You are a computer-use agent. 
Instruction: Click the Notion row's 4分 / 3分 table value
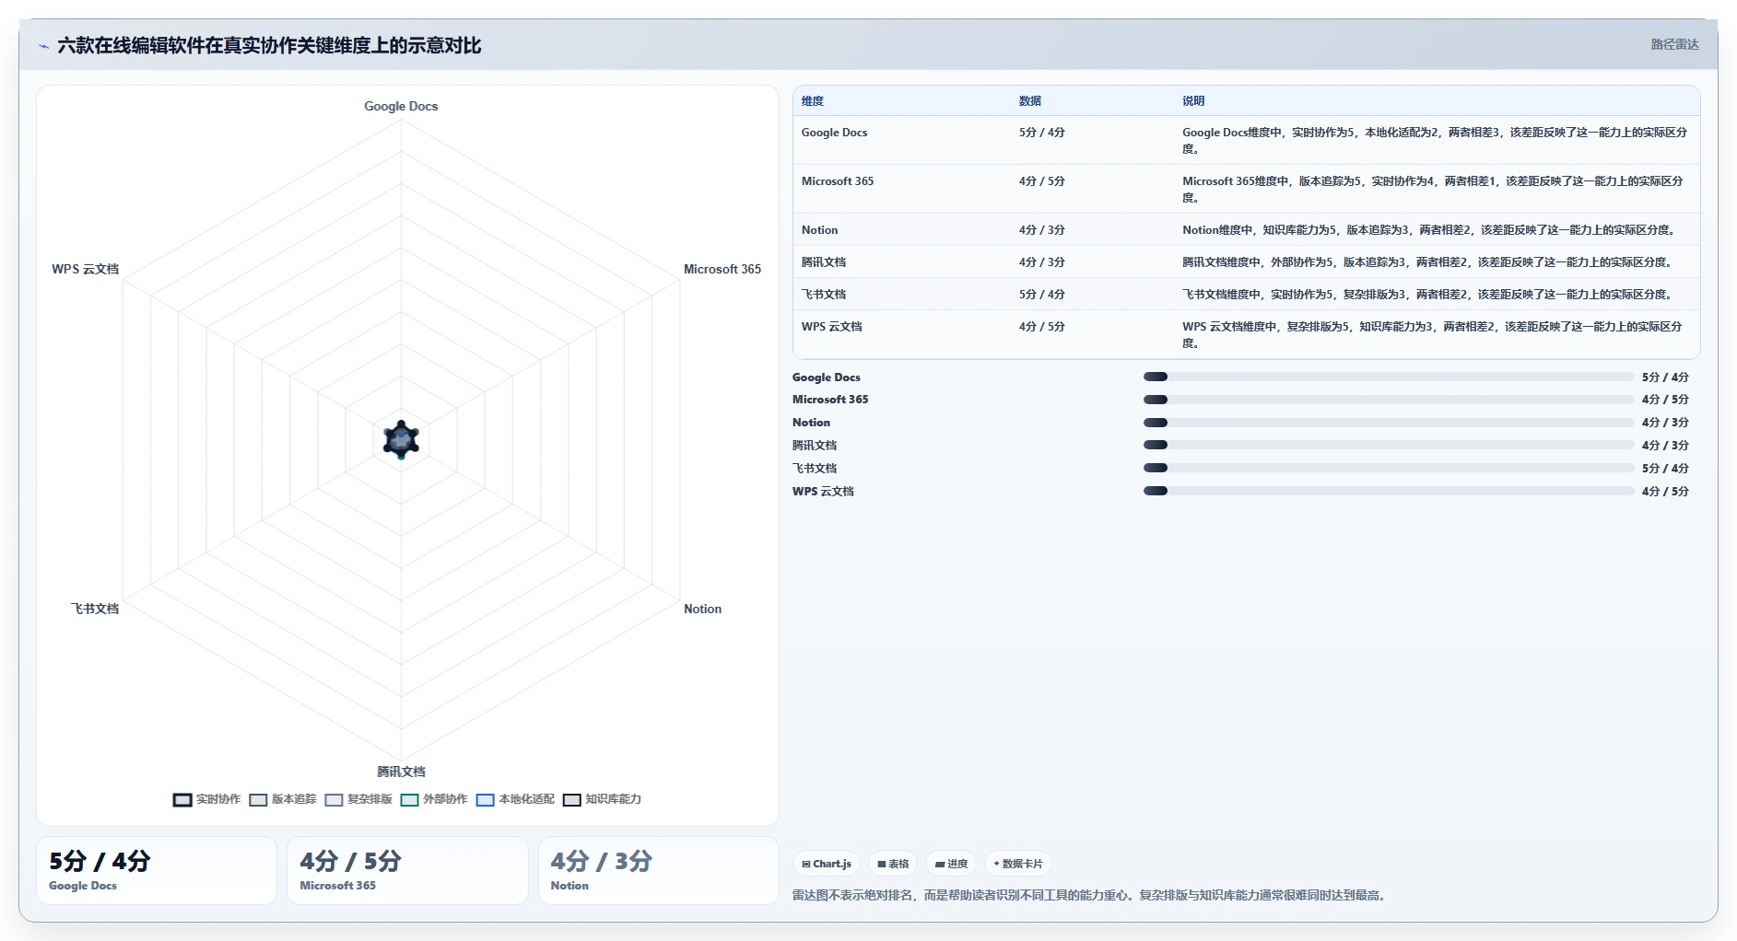(1041, 230)
